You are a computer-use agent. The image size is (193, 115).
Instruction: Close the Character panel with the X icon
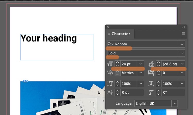pos(108,27)
